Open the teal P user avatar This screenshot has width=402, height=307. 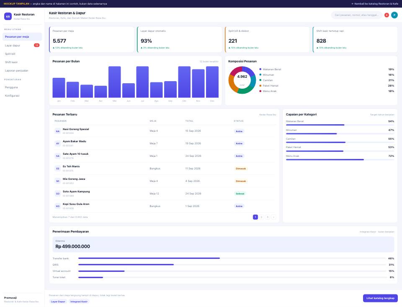coord(394,15)
